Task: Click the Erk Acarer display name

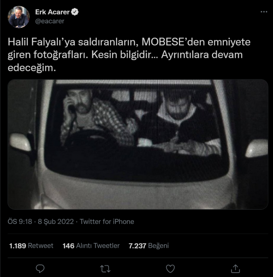Action: coord(52,12)
